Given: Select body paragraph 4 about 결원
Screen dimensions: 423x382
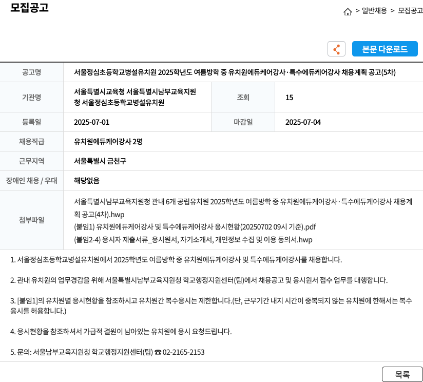Looking at the screenshot, I should (x=121, y=332).
